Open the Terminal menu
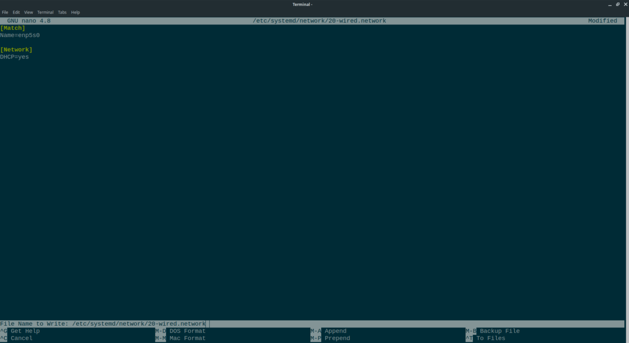The width and height of the screenshot is (629, 343). (45, 12)
